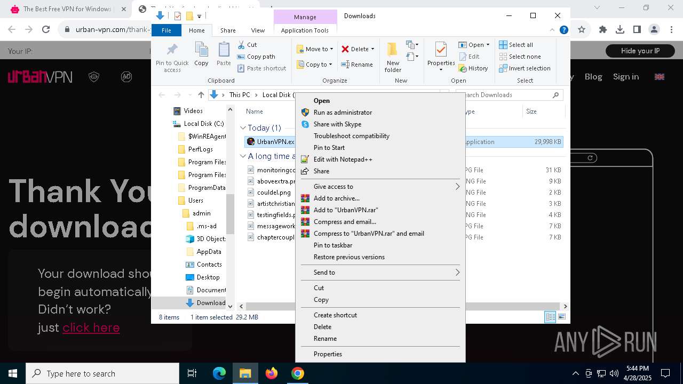Open Task View on taskbar
Viewport: 683px width, 384px height.
point(192,373)
